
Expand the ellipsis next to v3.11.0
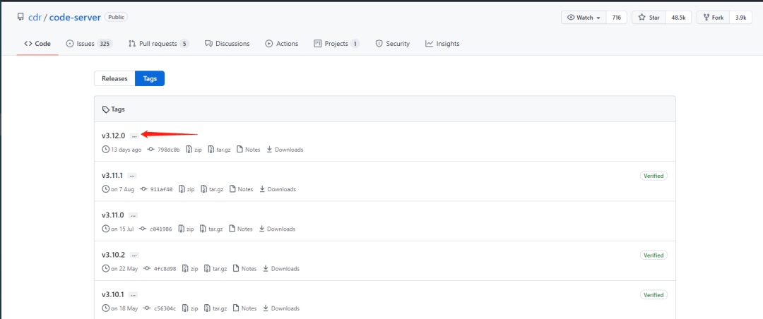pos(134,215)
